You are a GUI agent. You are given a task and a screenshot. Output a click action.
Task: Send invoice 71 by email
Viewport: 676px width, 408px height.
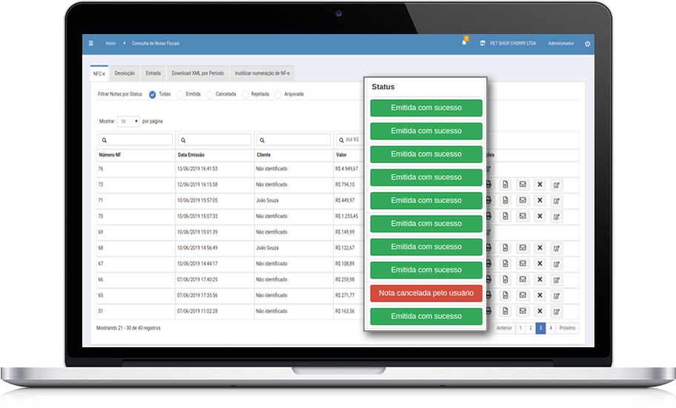523,200
